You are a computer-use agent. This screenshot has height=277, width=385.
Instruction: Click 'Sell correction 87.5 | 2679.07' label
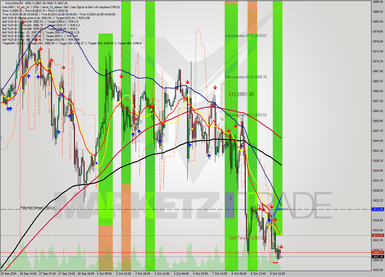246,36
